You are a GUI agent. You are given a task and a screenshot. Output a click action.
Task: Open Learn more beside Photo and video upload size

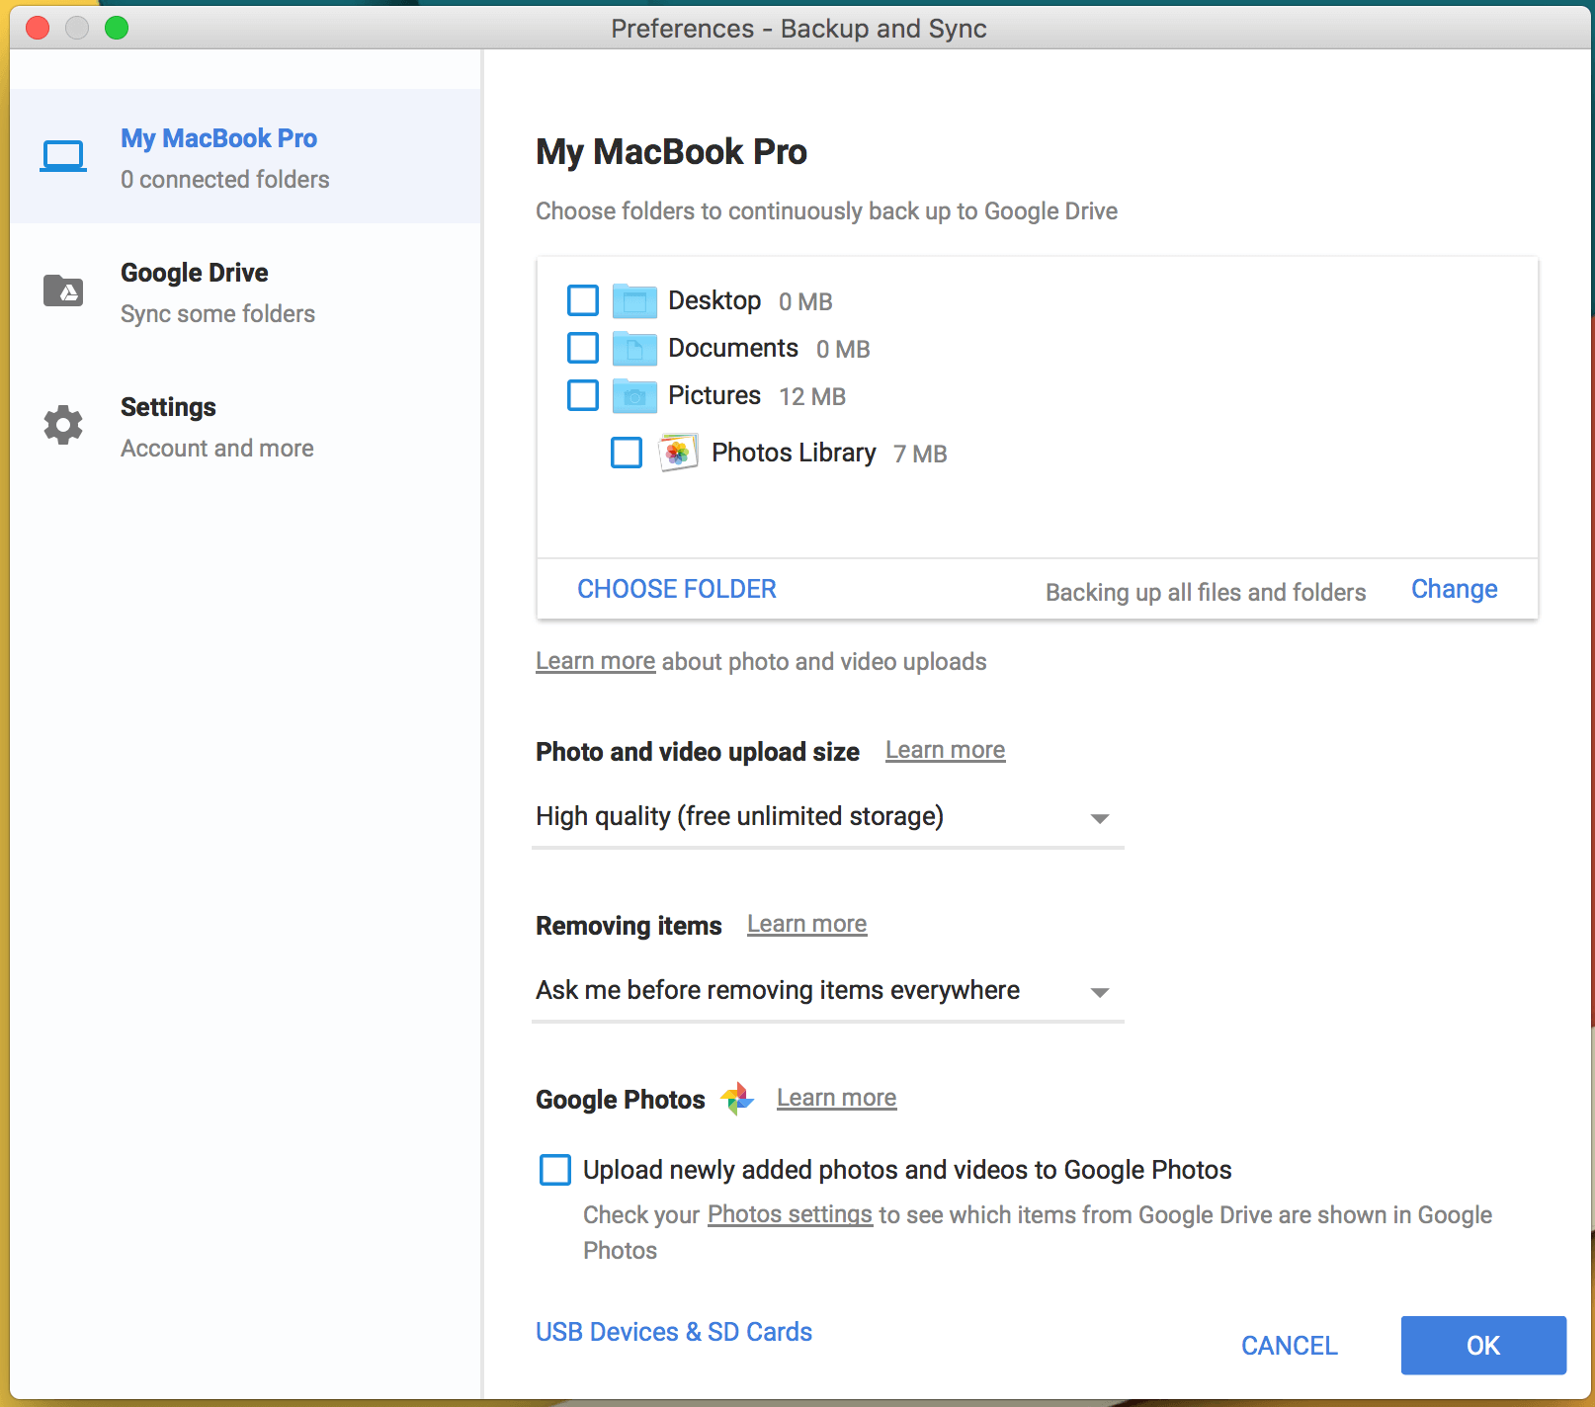[945, 750]
